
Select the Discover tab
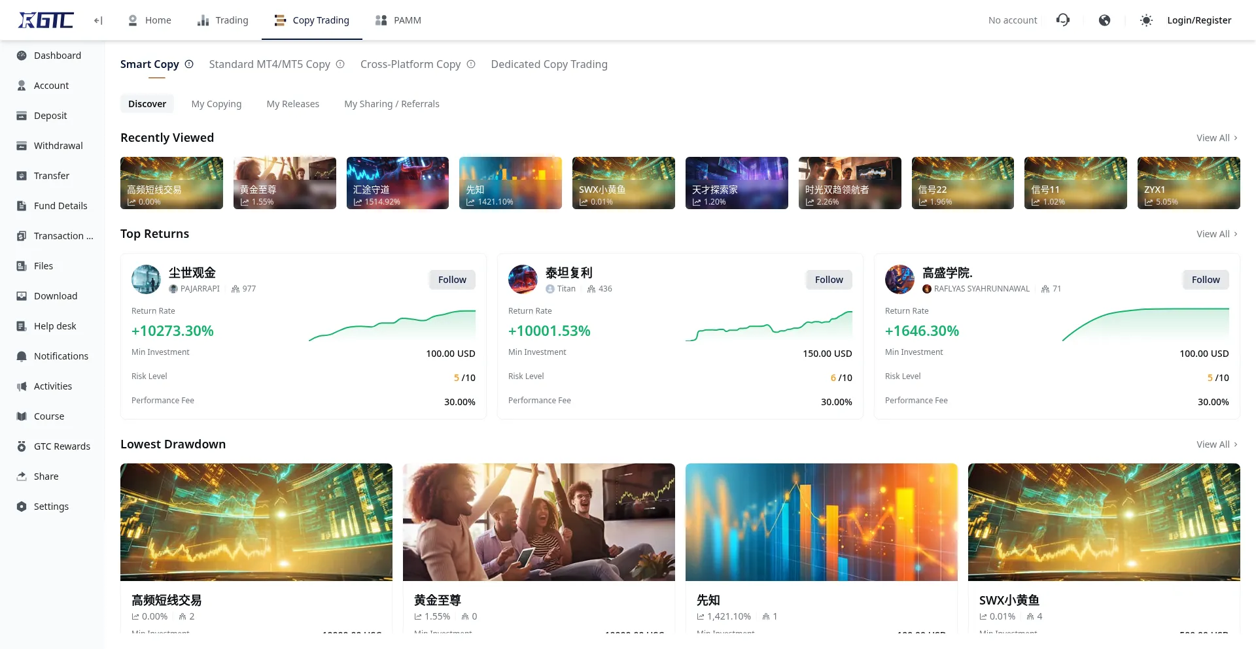pyautogui.click(x=147, y=104)
